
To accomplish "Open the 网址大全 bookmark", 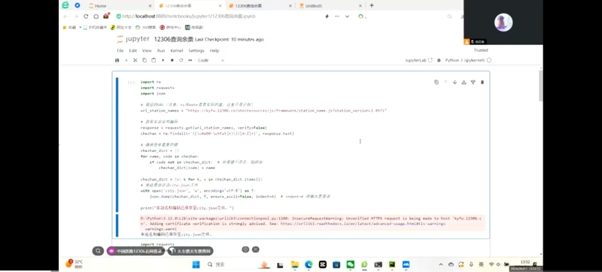I will pos(121,27).
